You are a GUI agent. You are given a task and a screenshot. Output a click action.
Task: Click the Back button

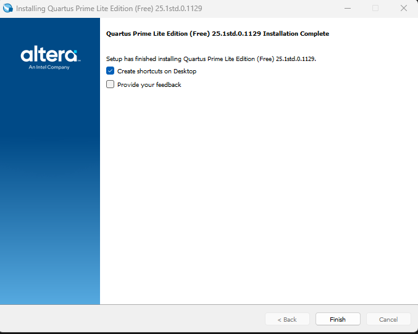[287, 319]
